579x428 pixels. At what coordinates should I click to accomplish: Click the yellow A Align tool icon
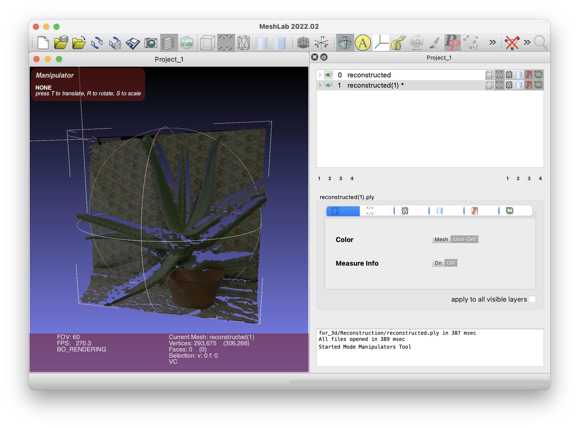tap(363, 43)
